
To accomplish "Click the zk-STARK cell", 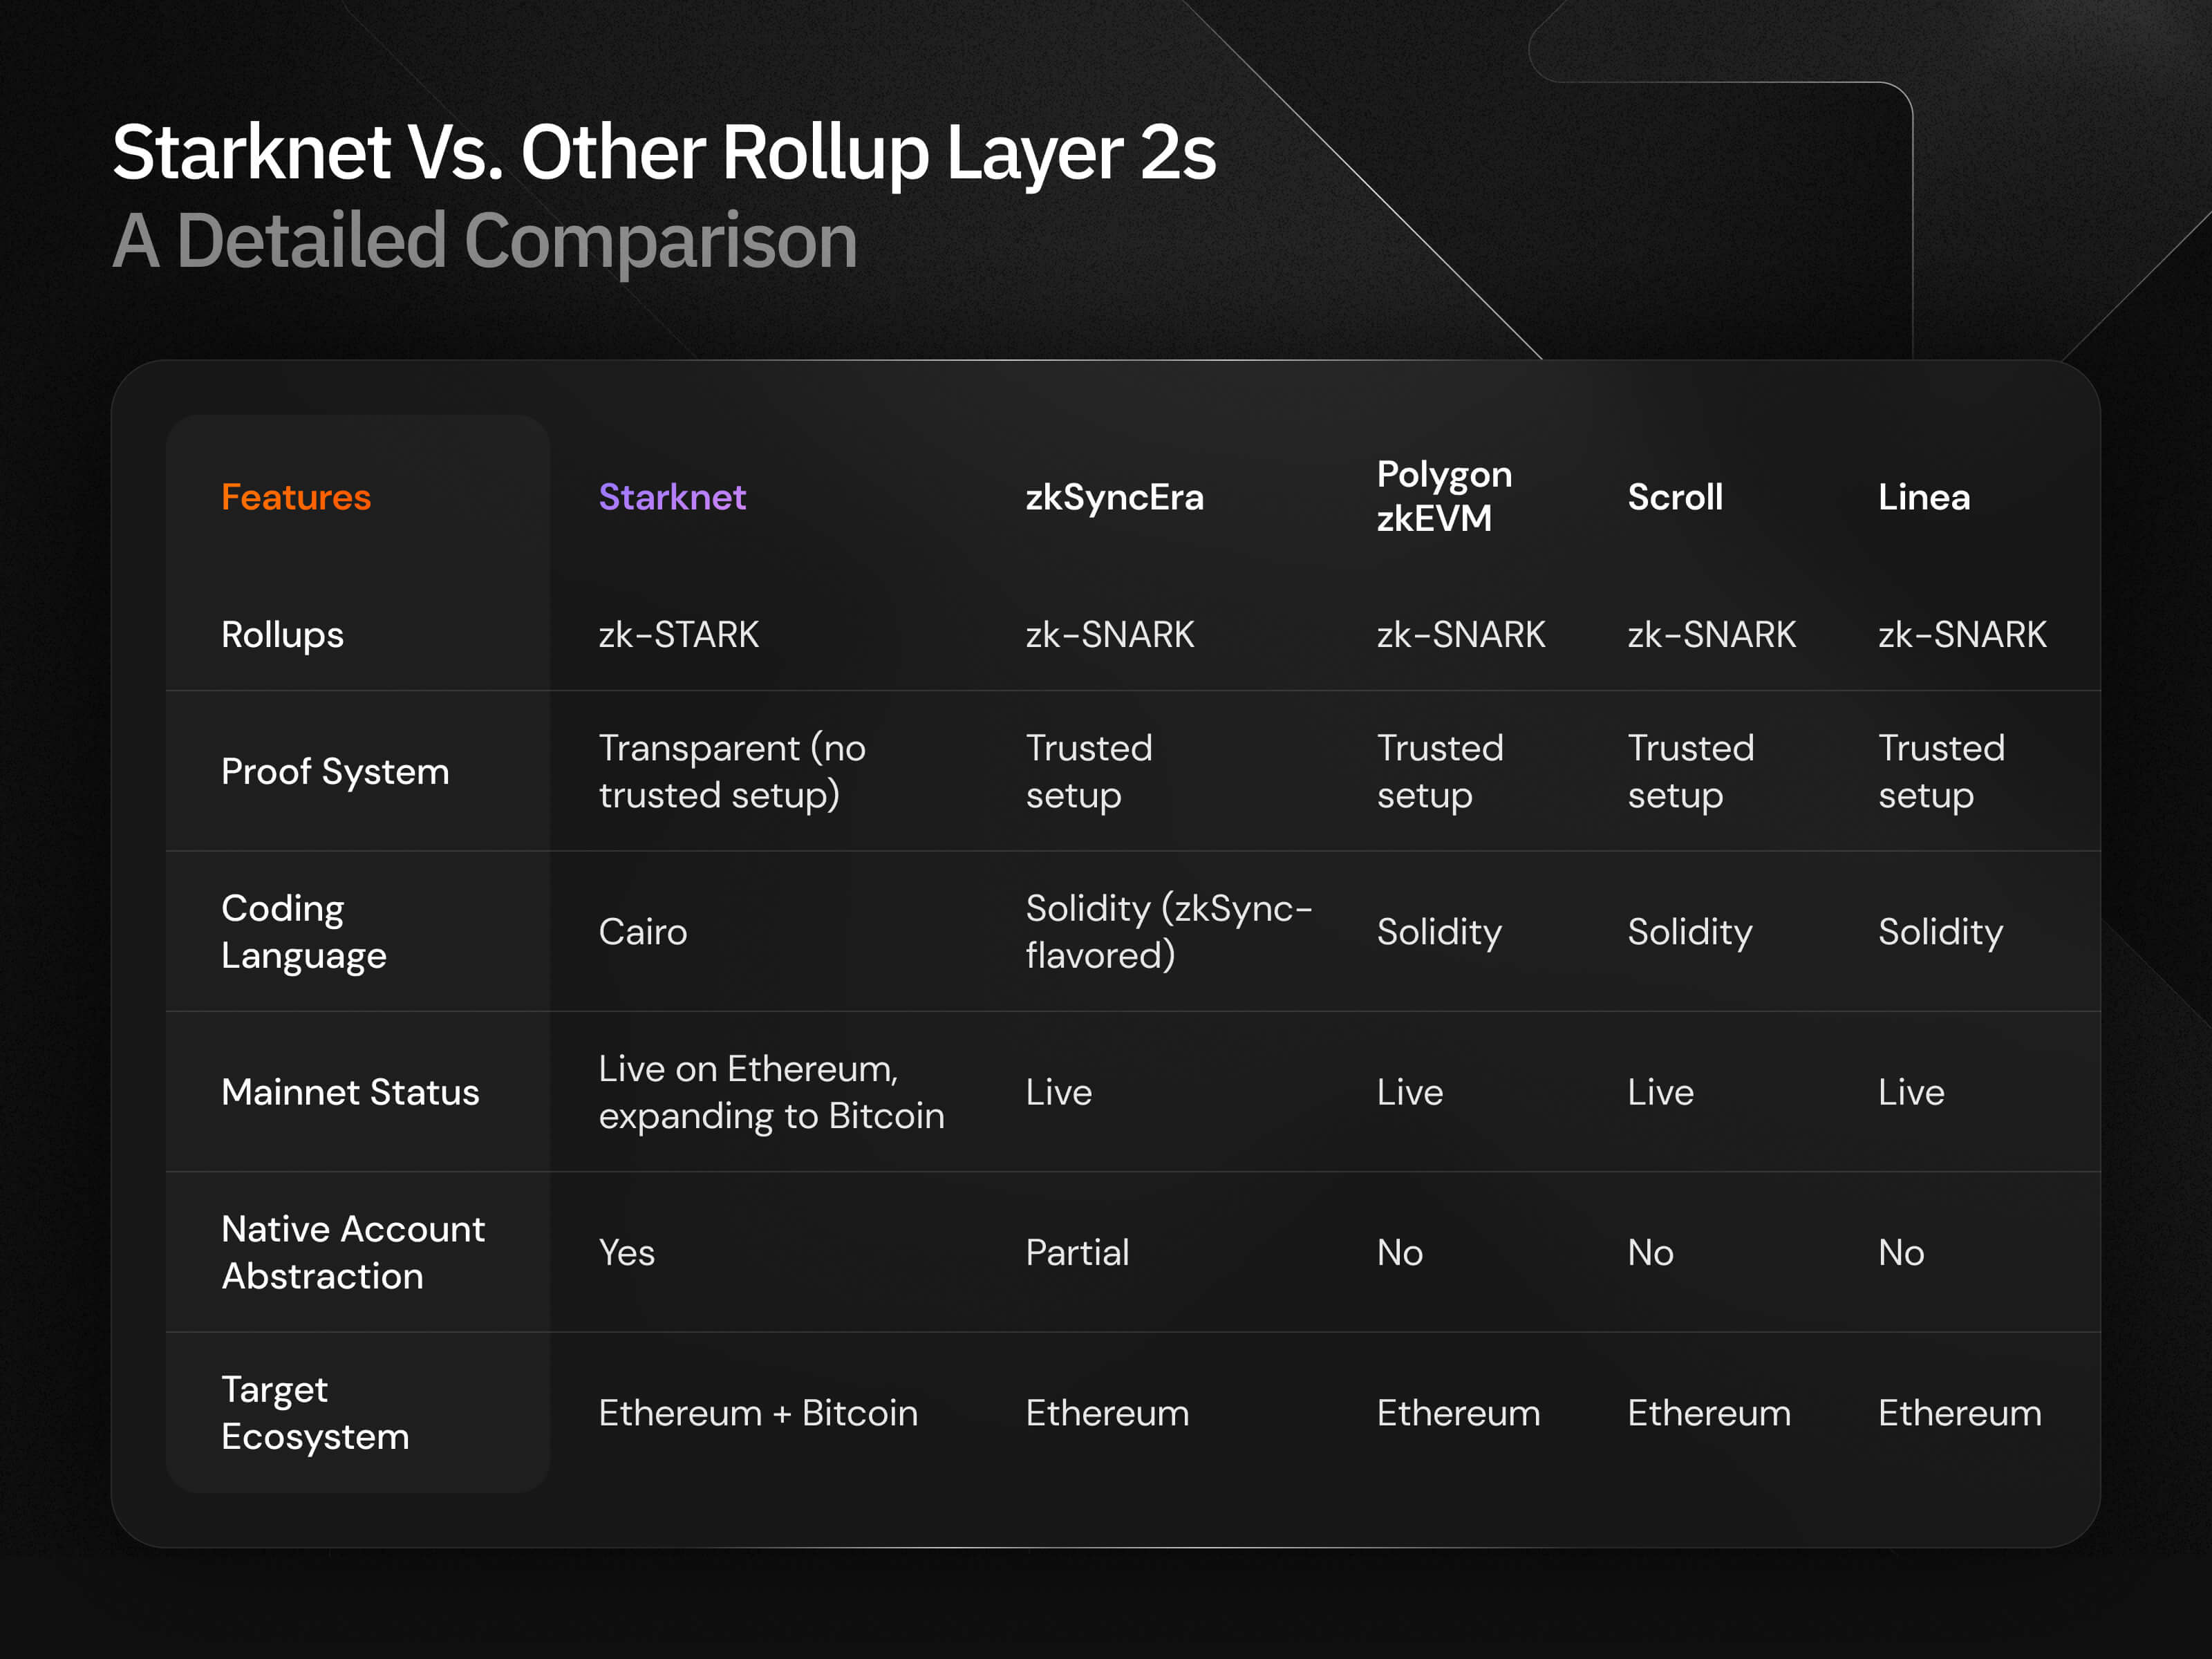I will click(x=678, y=635).
